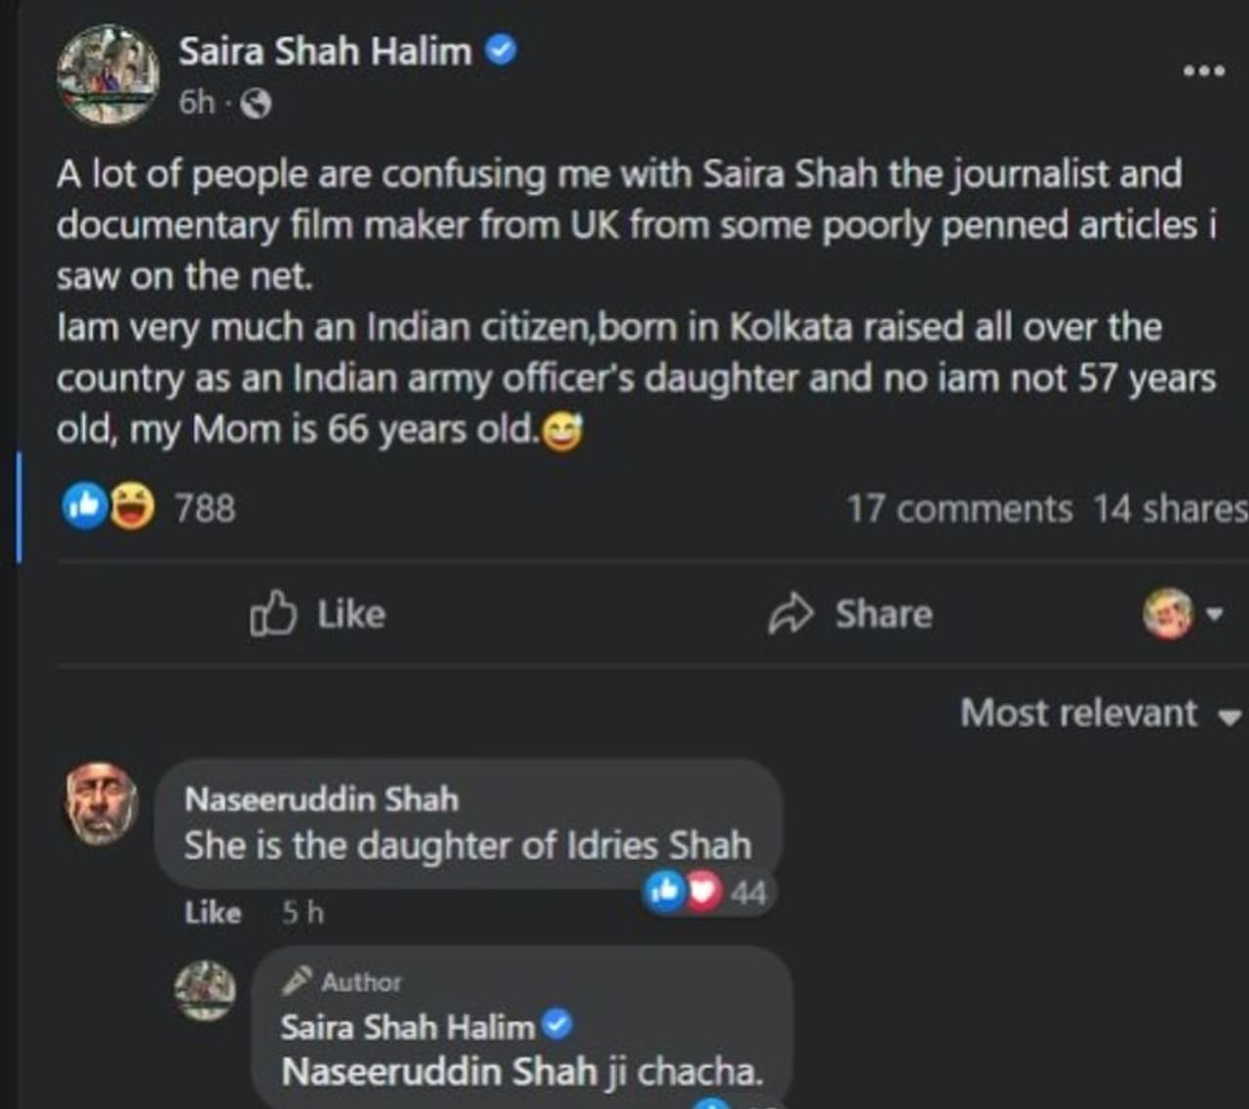The height and width of the screenshot is (1109, 1249).
Task: Open the 17 comments link
Action: [x=958, y=509]
